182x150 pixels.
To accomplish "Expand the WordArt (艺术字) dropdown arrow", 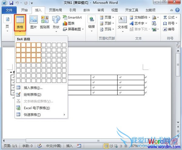I will point(146,23).
